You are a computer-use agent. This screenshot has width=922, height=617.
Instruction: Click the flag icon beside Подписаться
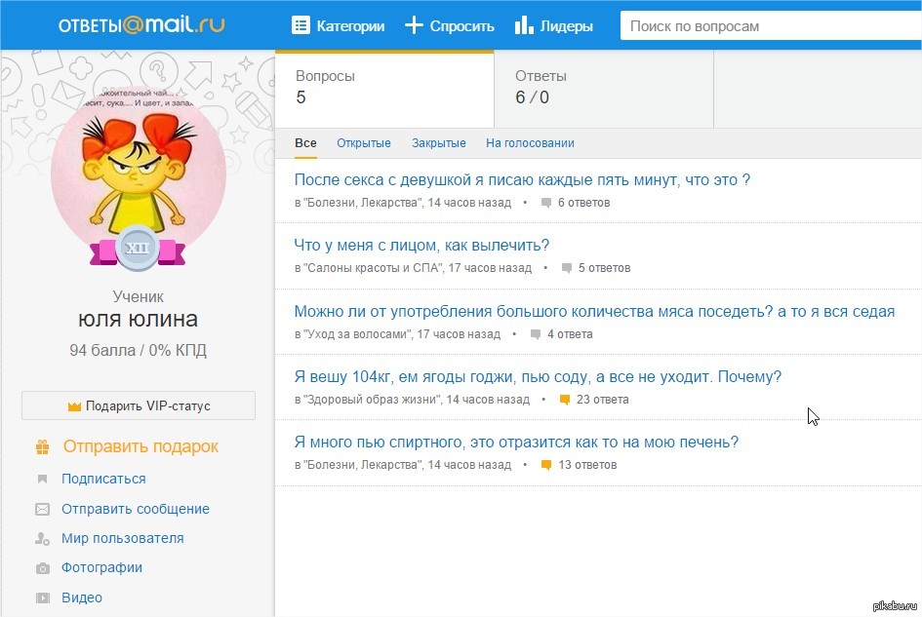(42, 479)
